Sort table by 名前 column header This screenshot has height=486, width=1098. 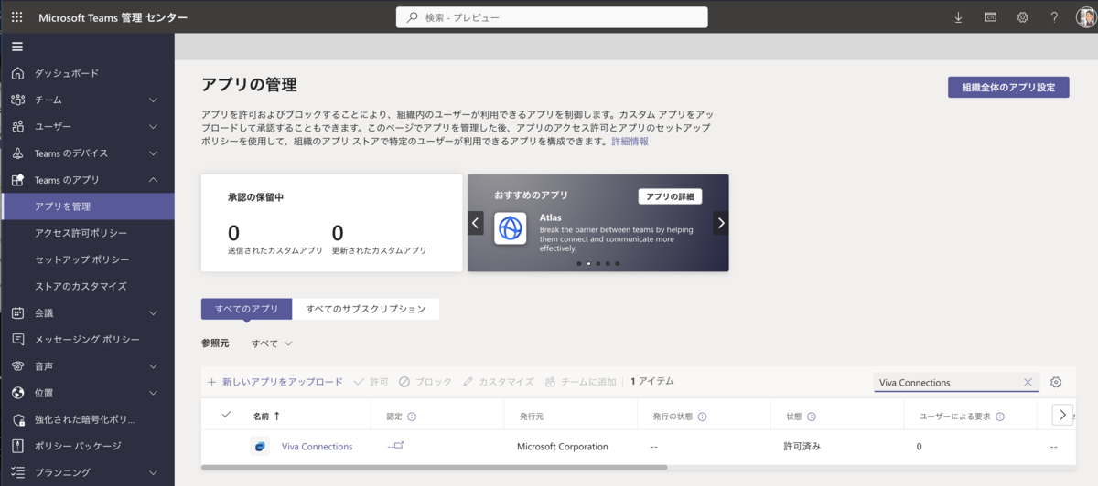[x=266, y=417]
